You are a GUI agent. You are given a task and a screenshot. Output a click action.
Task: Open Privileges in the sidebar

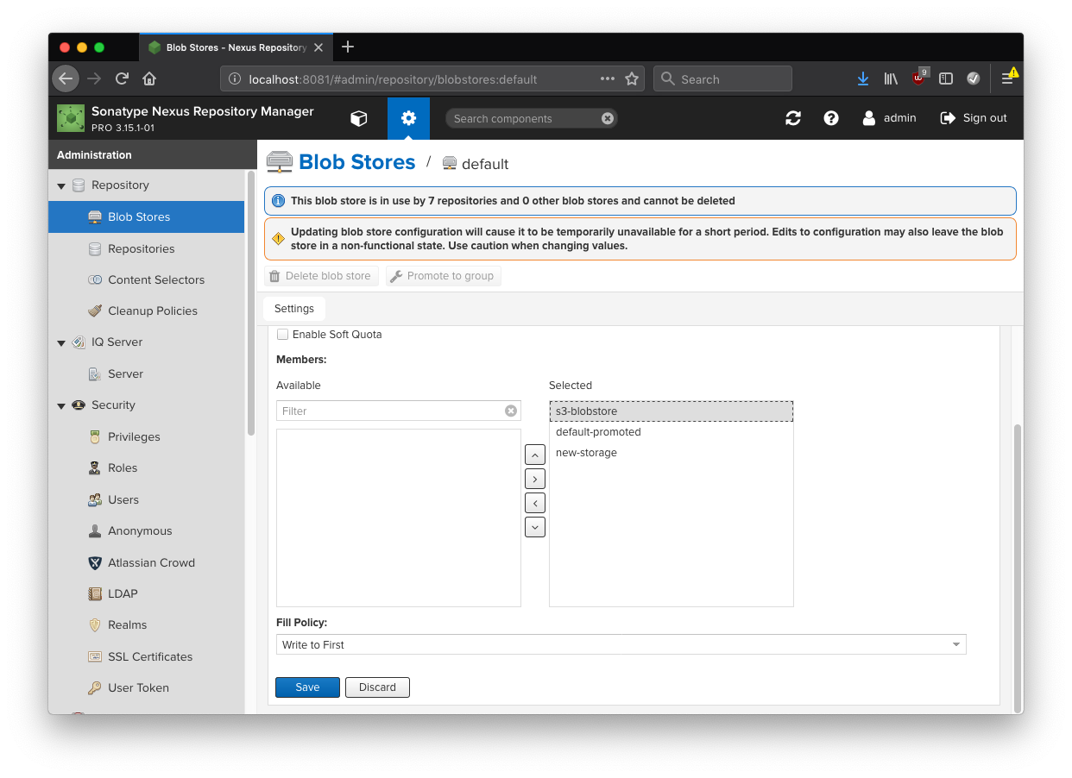click(x=147, y=436)
